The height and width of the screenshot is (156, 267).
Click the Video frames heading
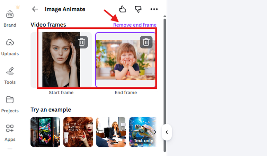point(48,25)
